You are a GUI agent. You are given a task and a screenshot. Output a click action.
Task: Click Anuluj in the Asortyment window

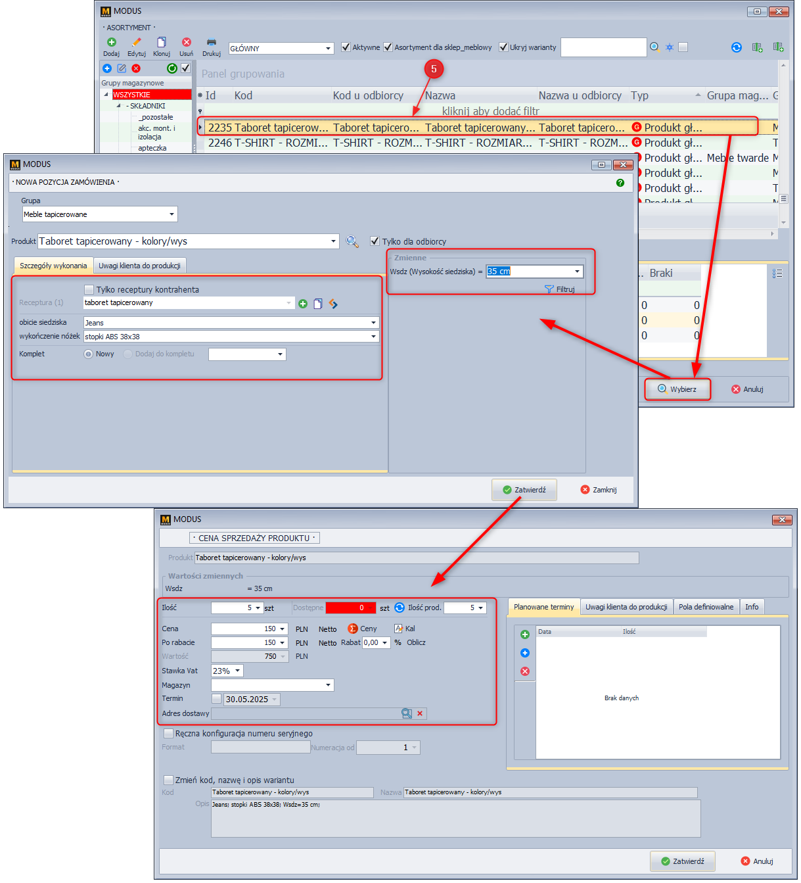pos(747,389)
